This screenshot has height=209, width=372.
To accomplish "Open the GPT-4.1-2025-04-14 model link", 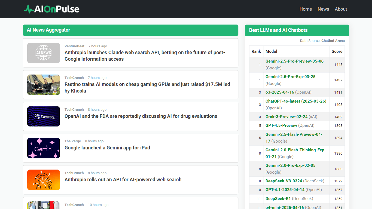I will click(x=285, y=190).
